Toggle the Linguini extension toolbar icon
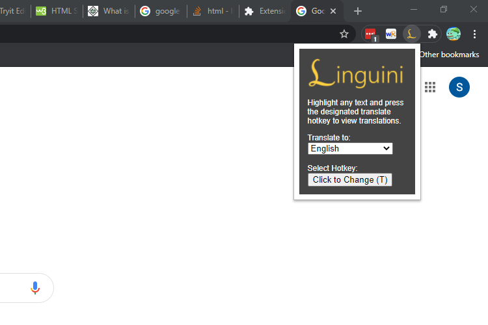 point(412,34)
